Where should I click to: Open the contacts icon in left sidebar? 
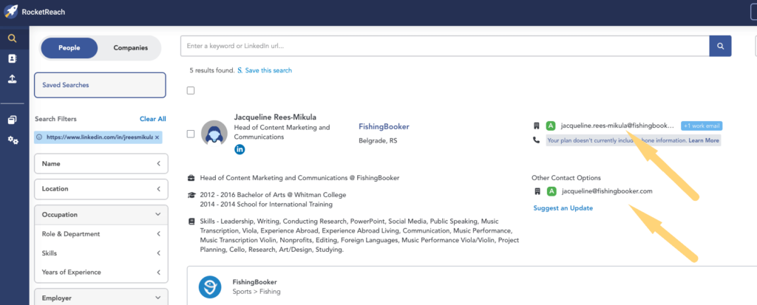13,58
